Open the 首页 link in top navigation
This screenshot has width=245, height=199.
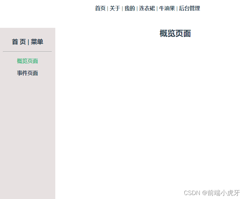pyautogui.click(x=100, y=8)
